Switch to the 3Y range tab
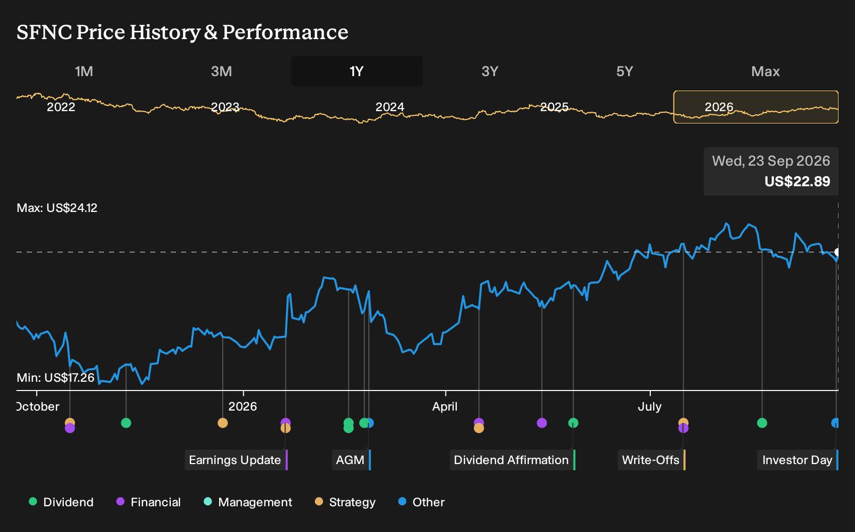The width and height of the screenshot is (855, 532). pyautogui.click(x=490, y=71)
